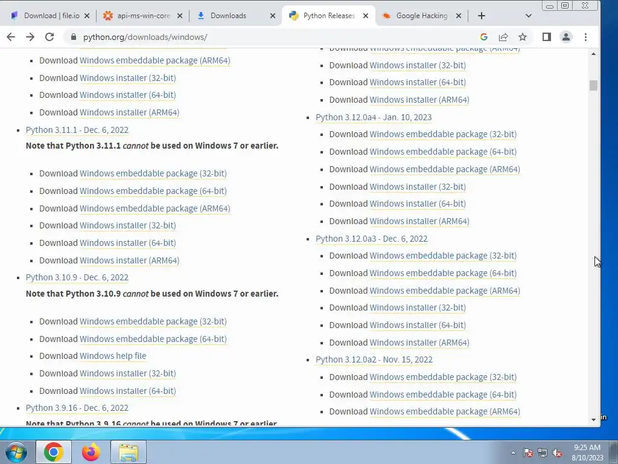The image size is (618, 464).
Task: Click the page scroll down arrow
Action: pyautogui.click(x=594, y=420)
